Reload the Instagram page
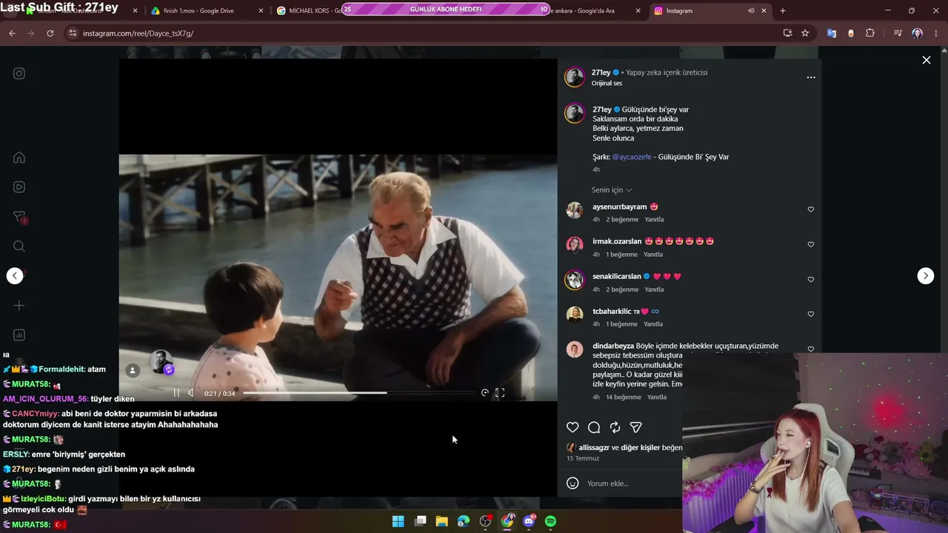Viewport: 948px width, 533px height. tap(50, 33)
